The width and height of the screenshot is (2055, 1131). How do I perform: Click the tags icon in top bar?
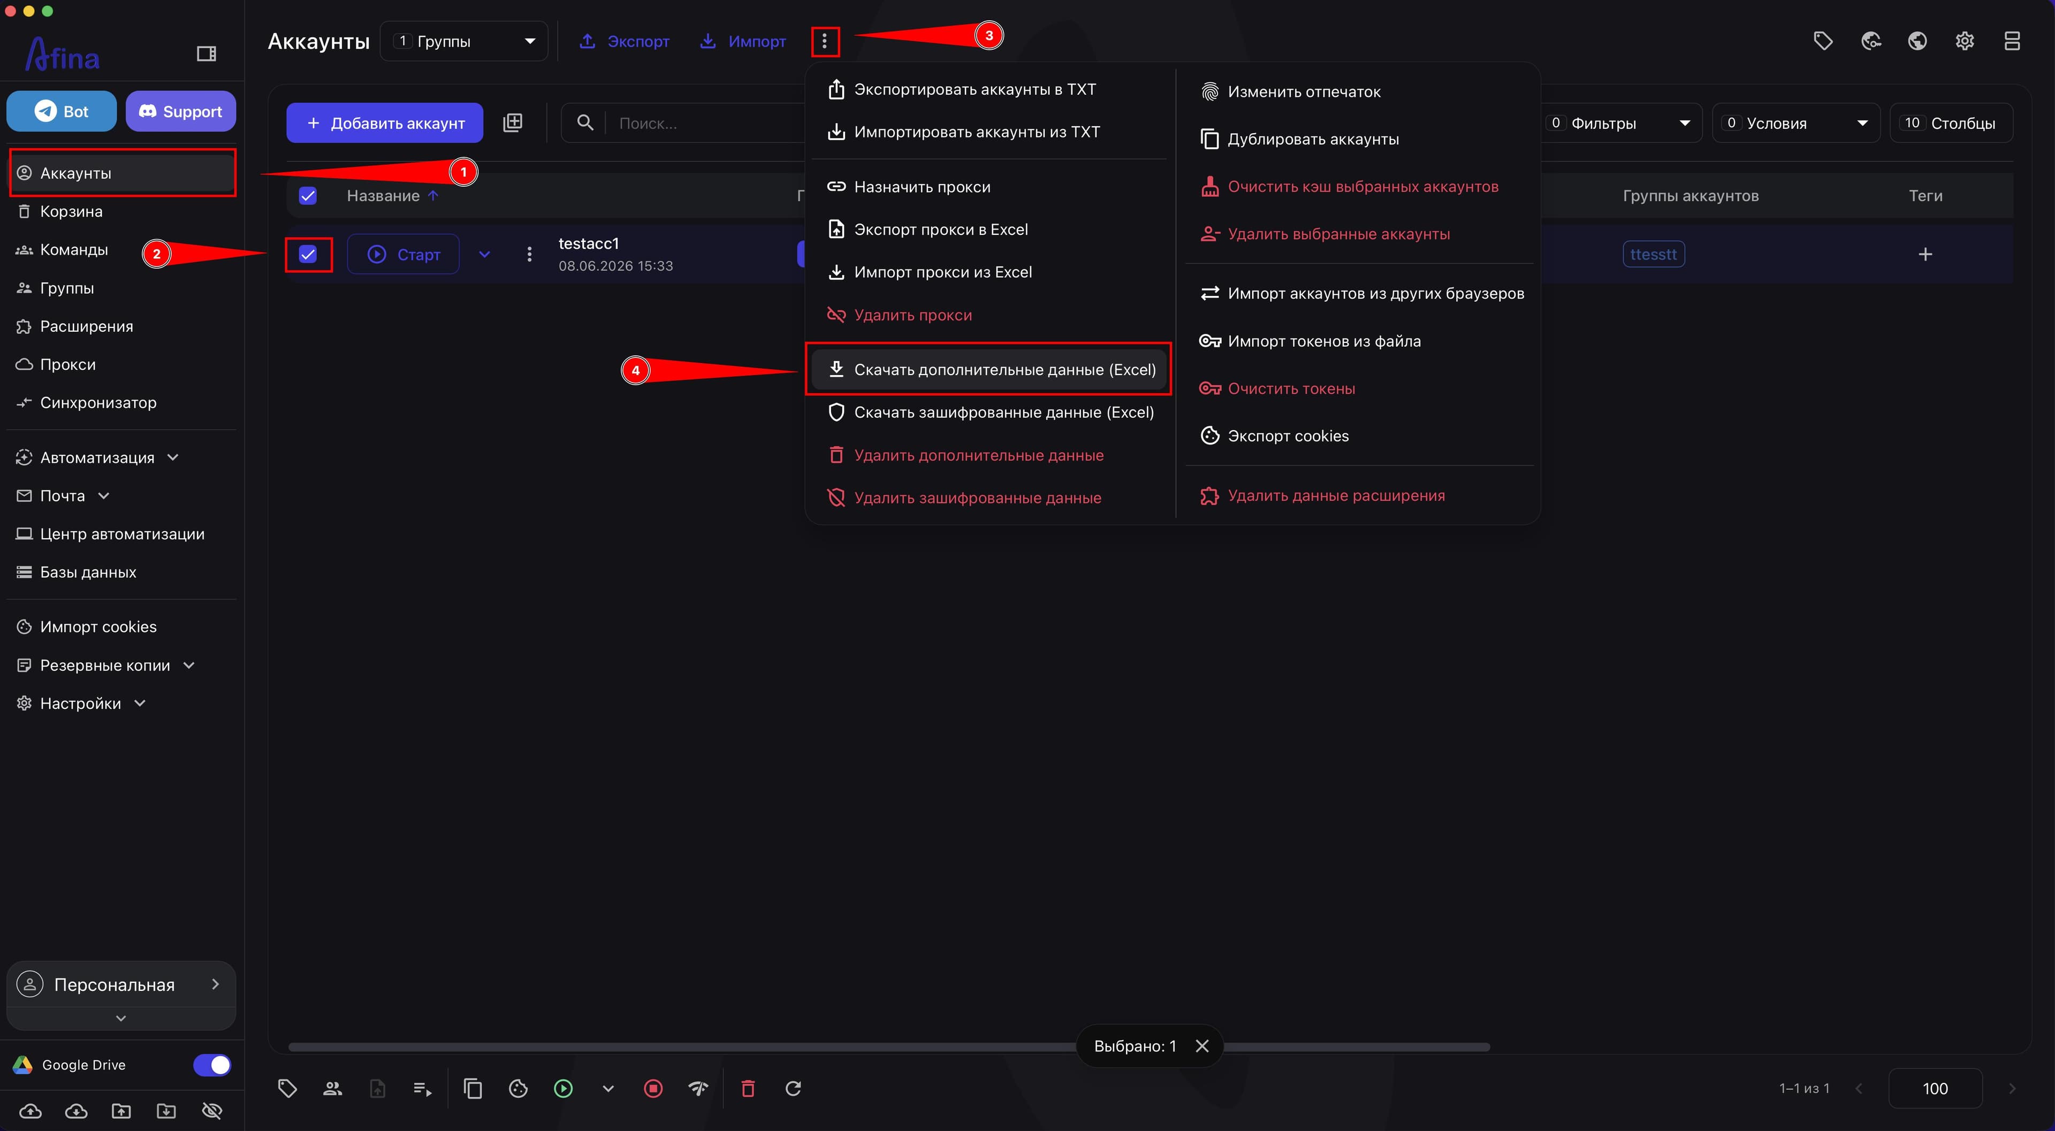[1823, 41]
